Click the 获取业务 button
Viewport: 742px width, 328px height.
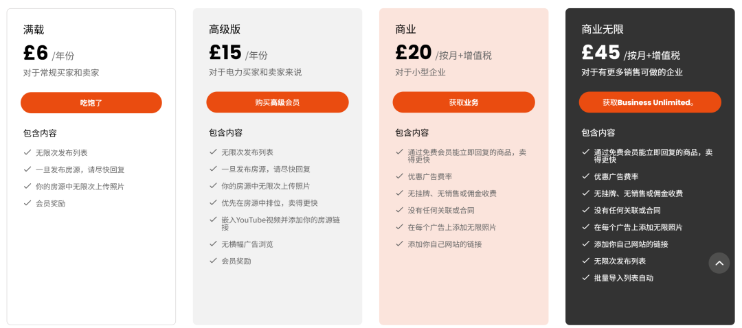point(464,102)
